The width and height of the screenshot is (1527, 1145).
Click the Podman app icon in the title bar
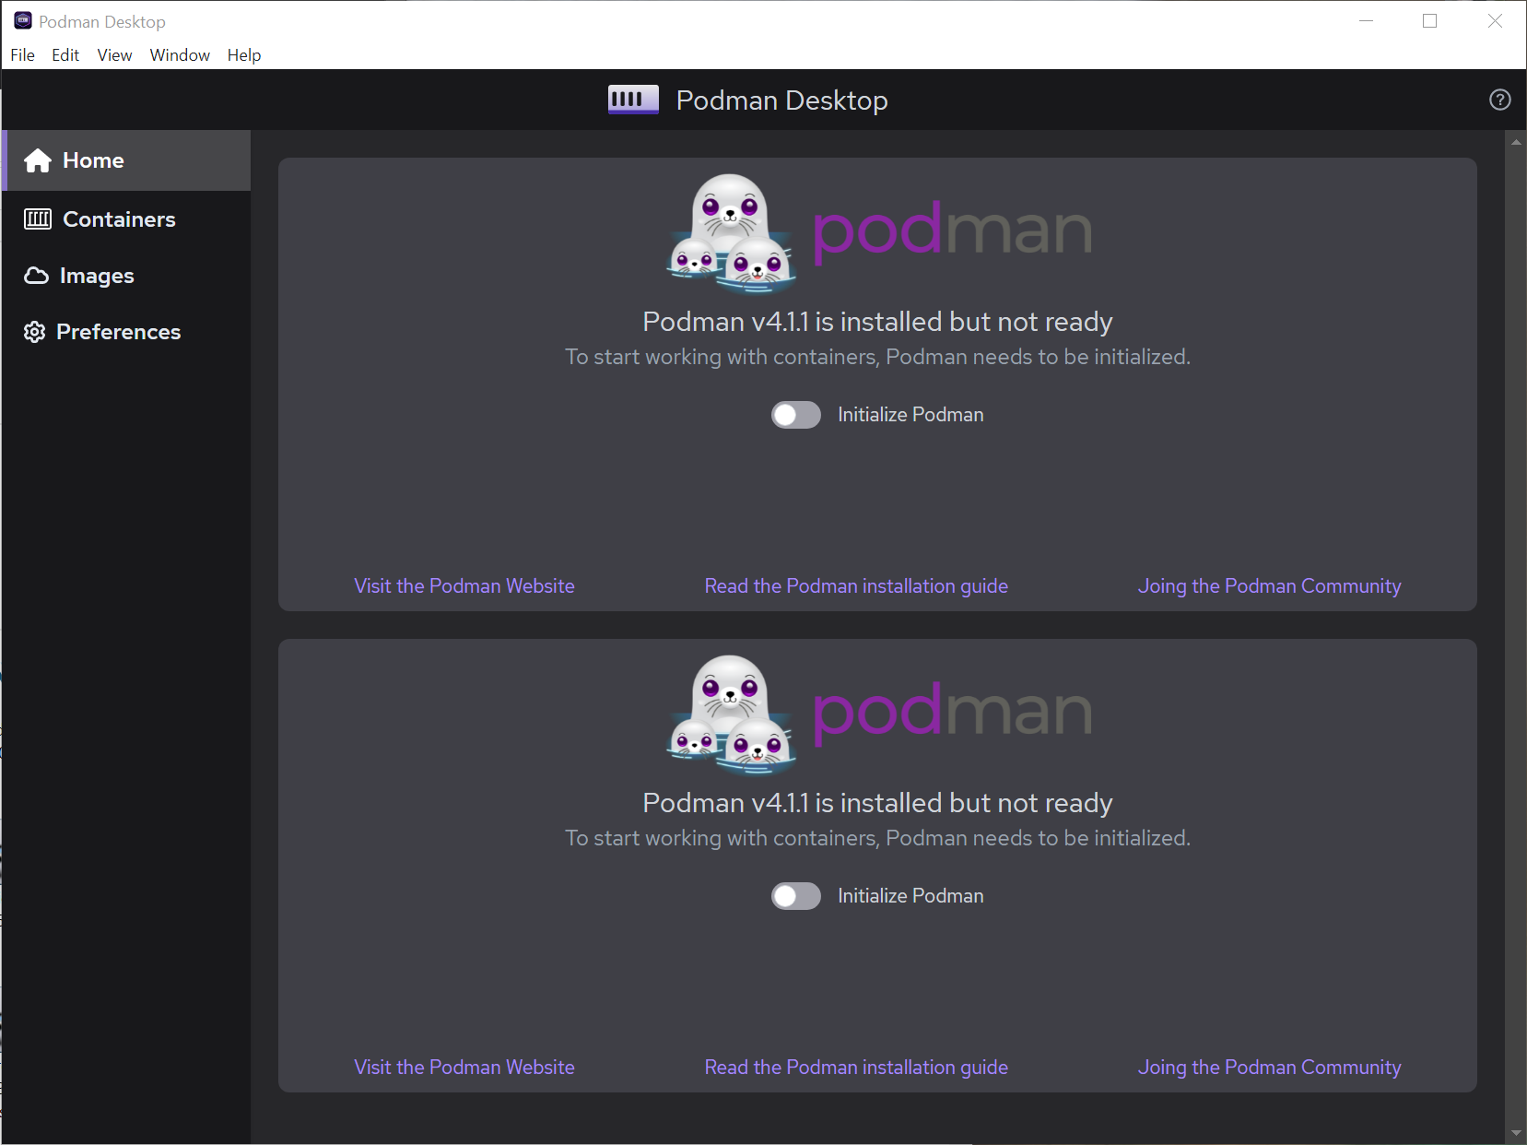pyautogui.click(x=21, y=19)
